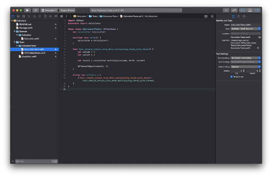272x177 pixels.
Task: Open the source control navigator
Action: 18,16
